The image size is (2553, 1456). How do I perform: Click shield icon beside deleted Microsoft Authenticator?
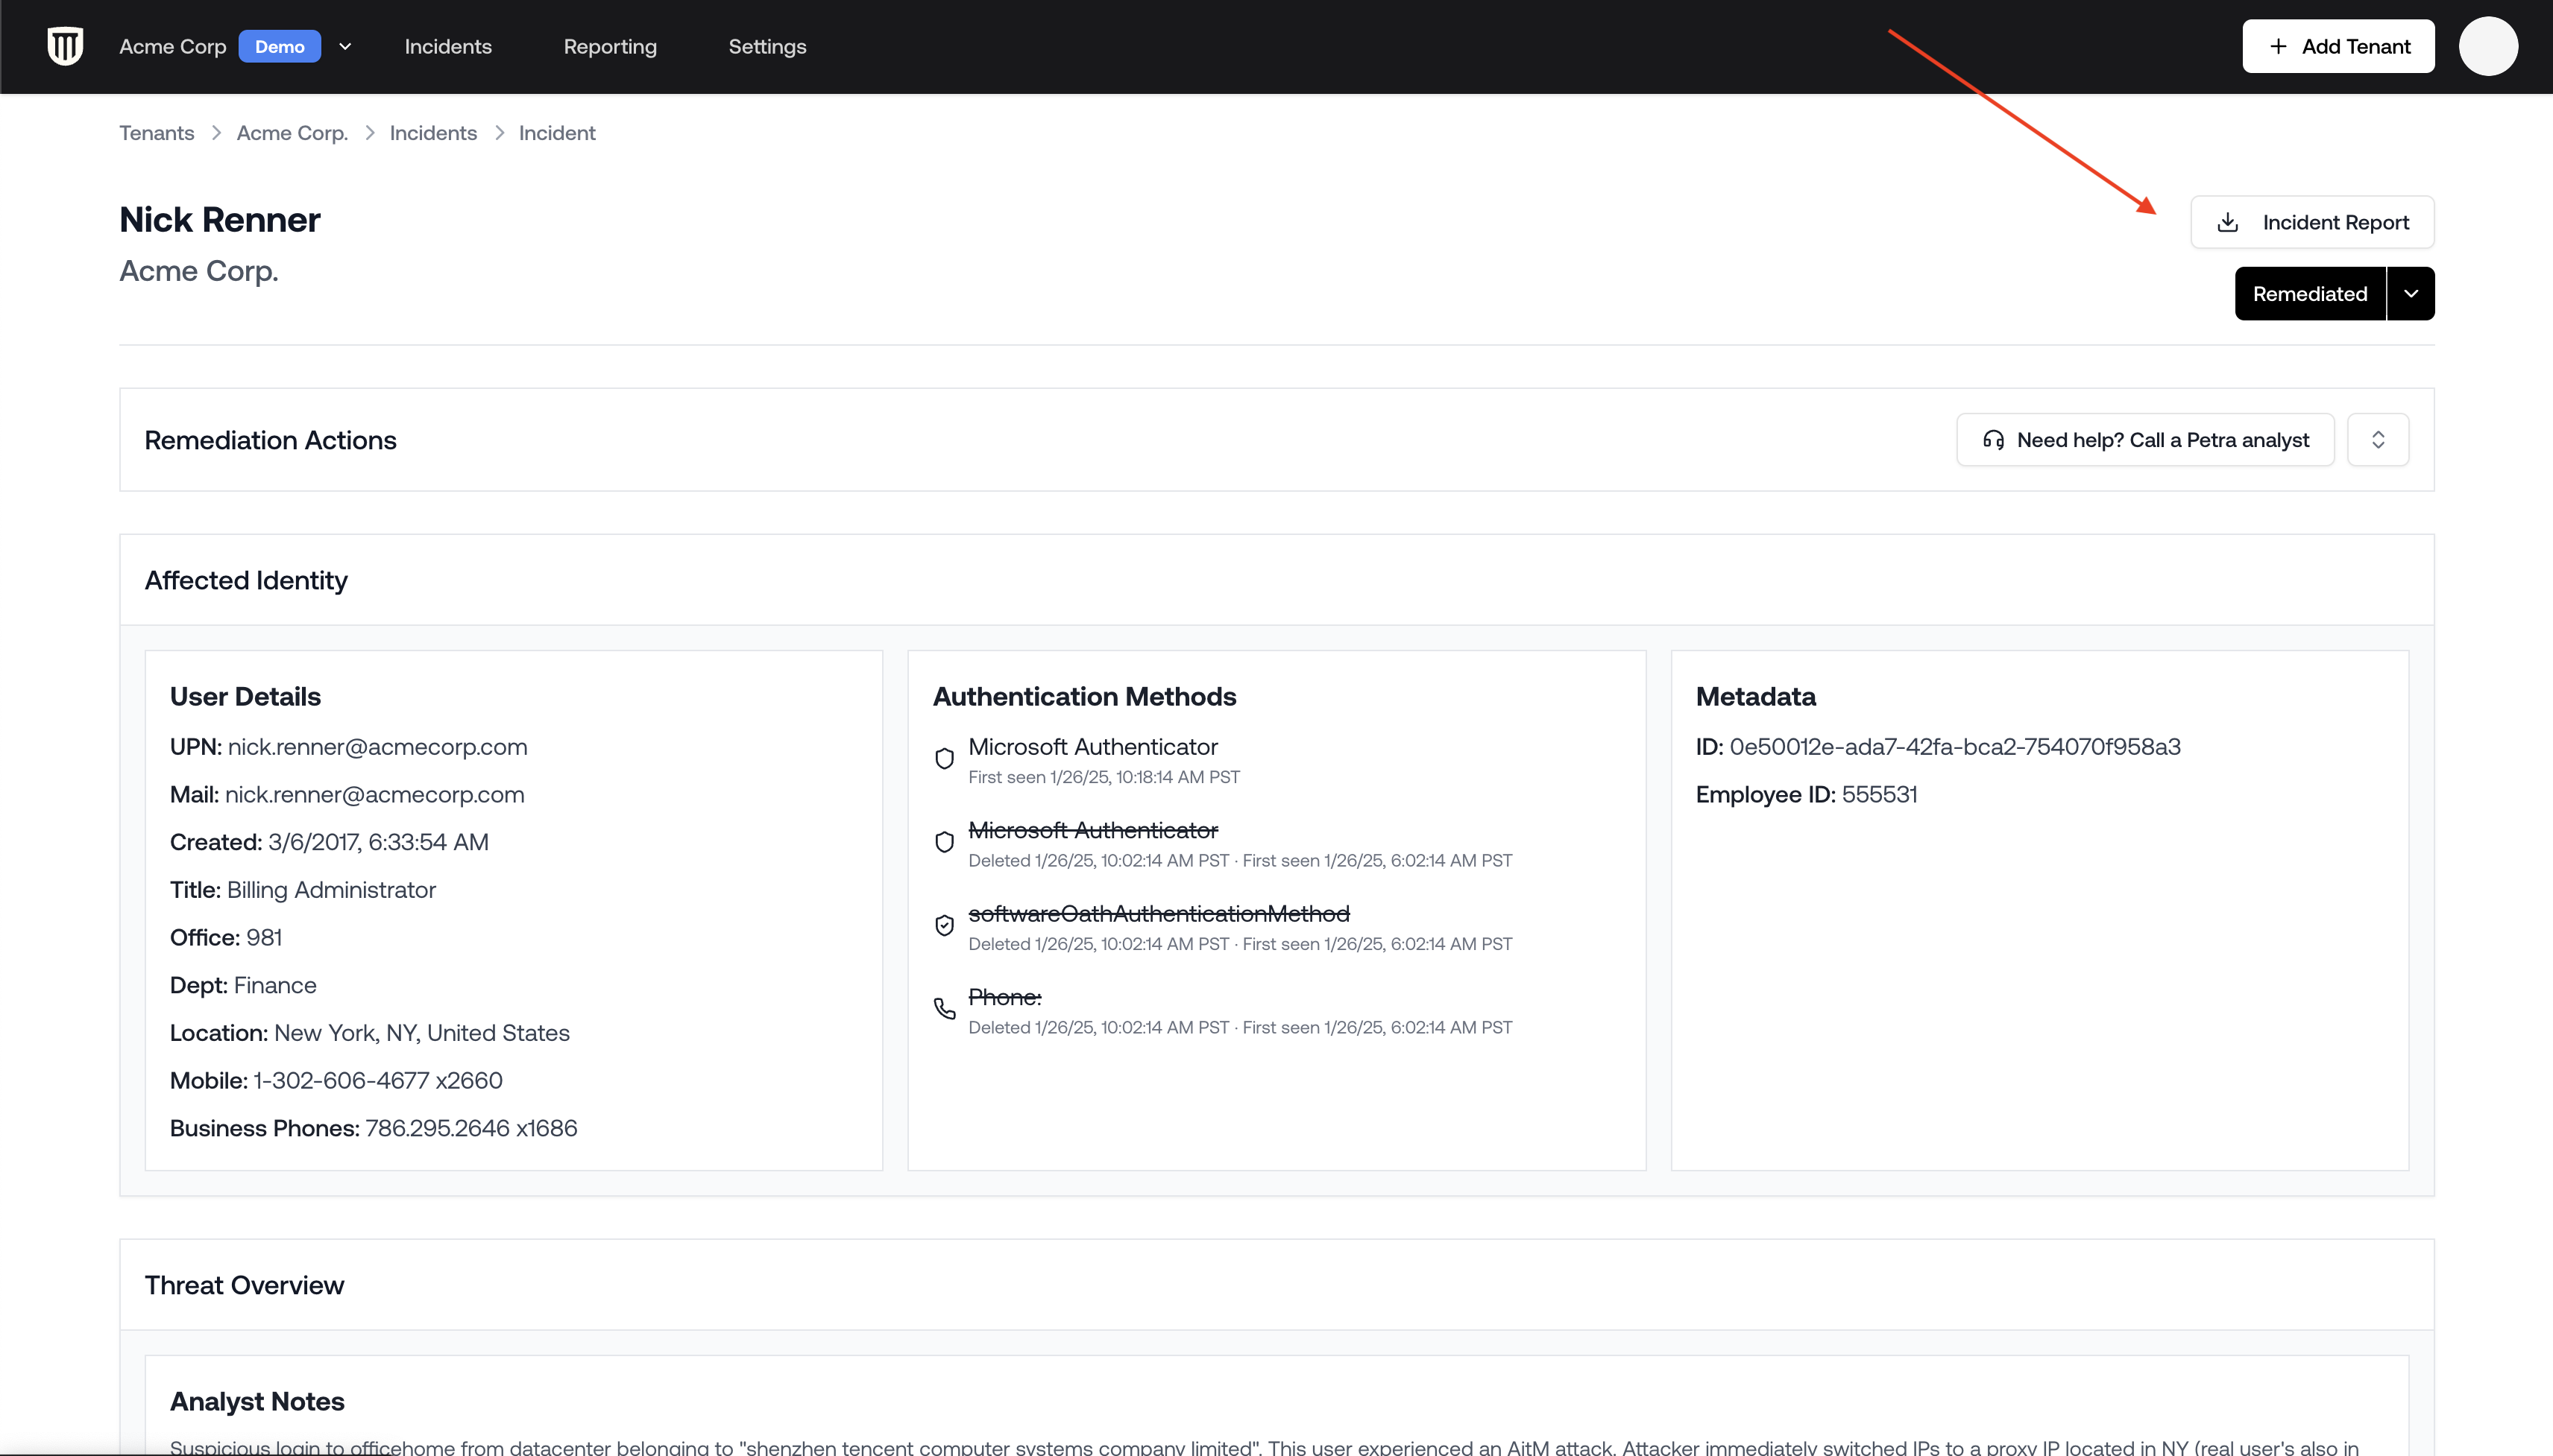[943, 842]
